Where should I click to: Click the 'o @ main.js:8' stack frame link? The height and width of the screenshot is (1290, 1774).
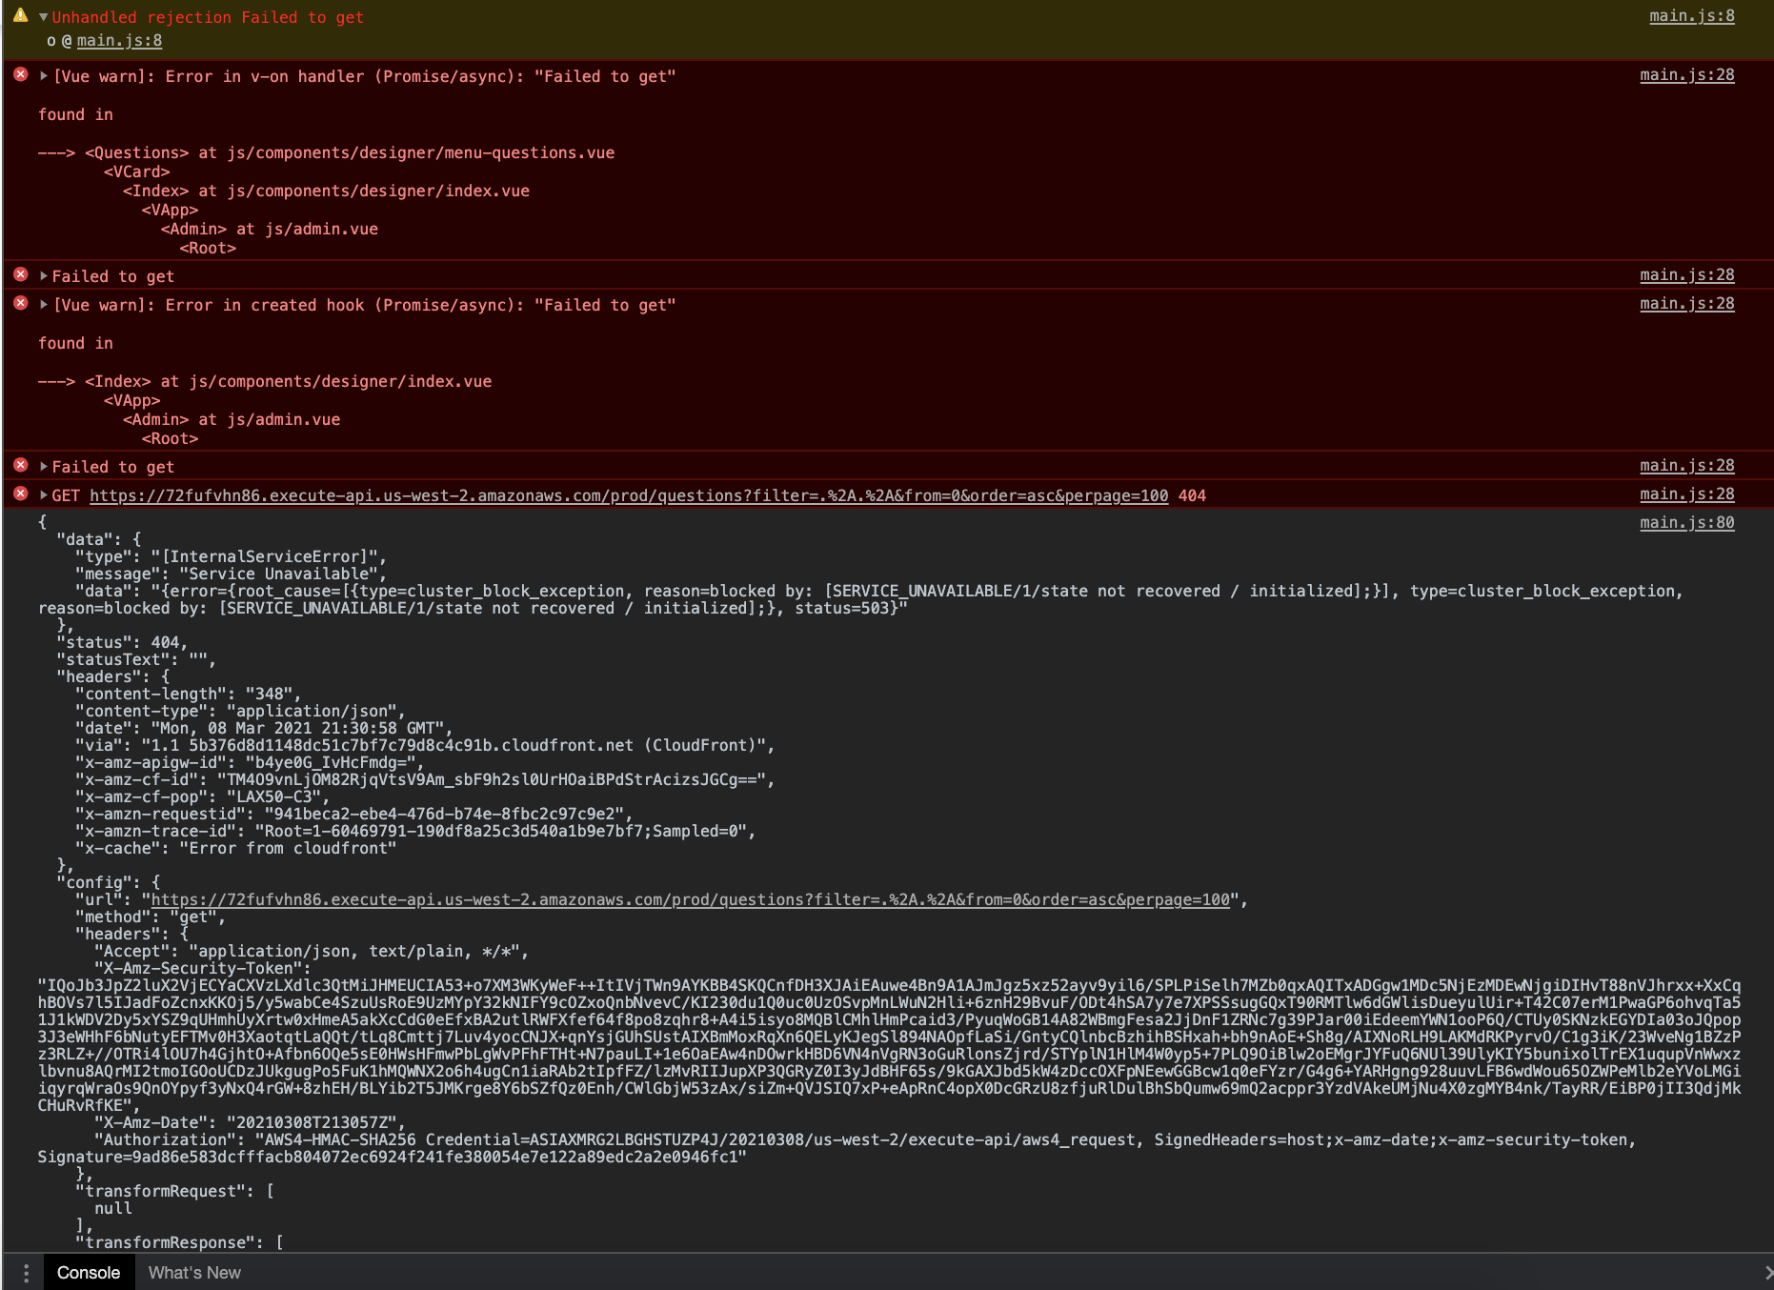click(x=118, y=40)
